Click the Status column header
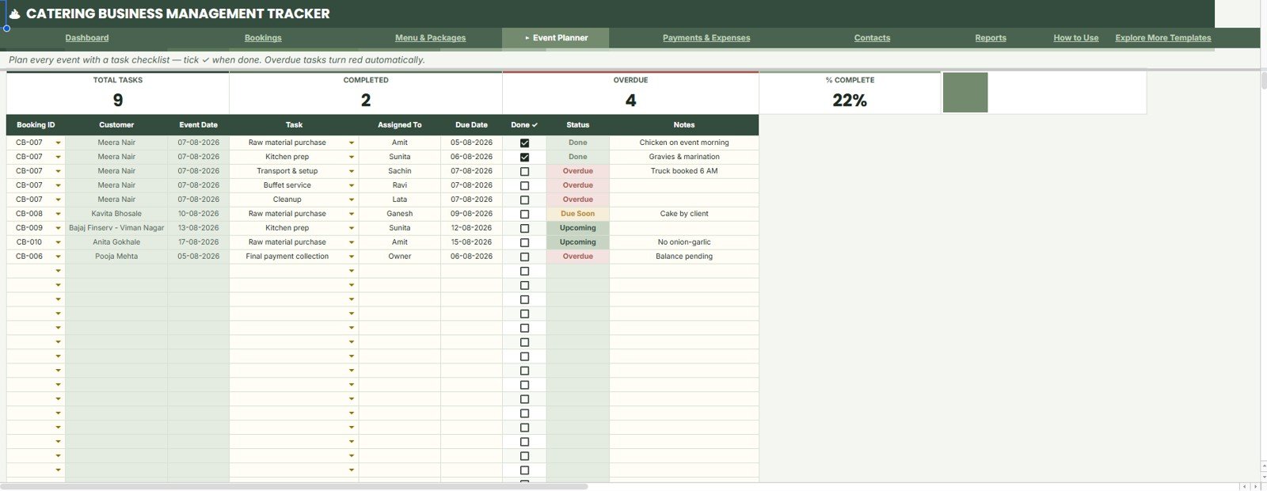 click(578, 125)
